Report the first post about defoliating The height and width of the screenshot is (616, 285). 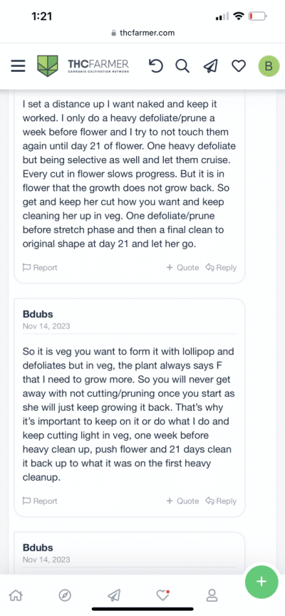pos(40,268)
